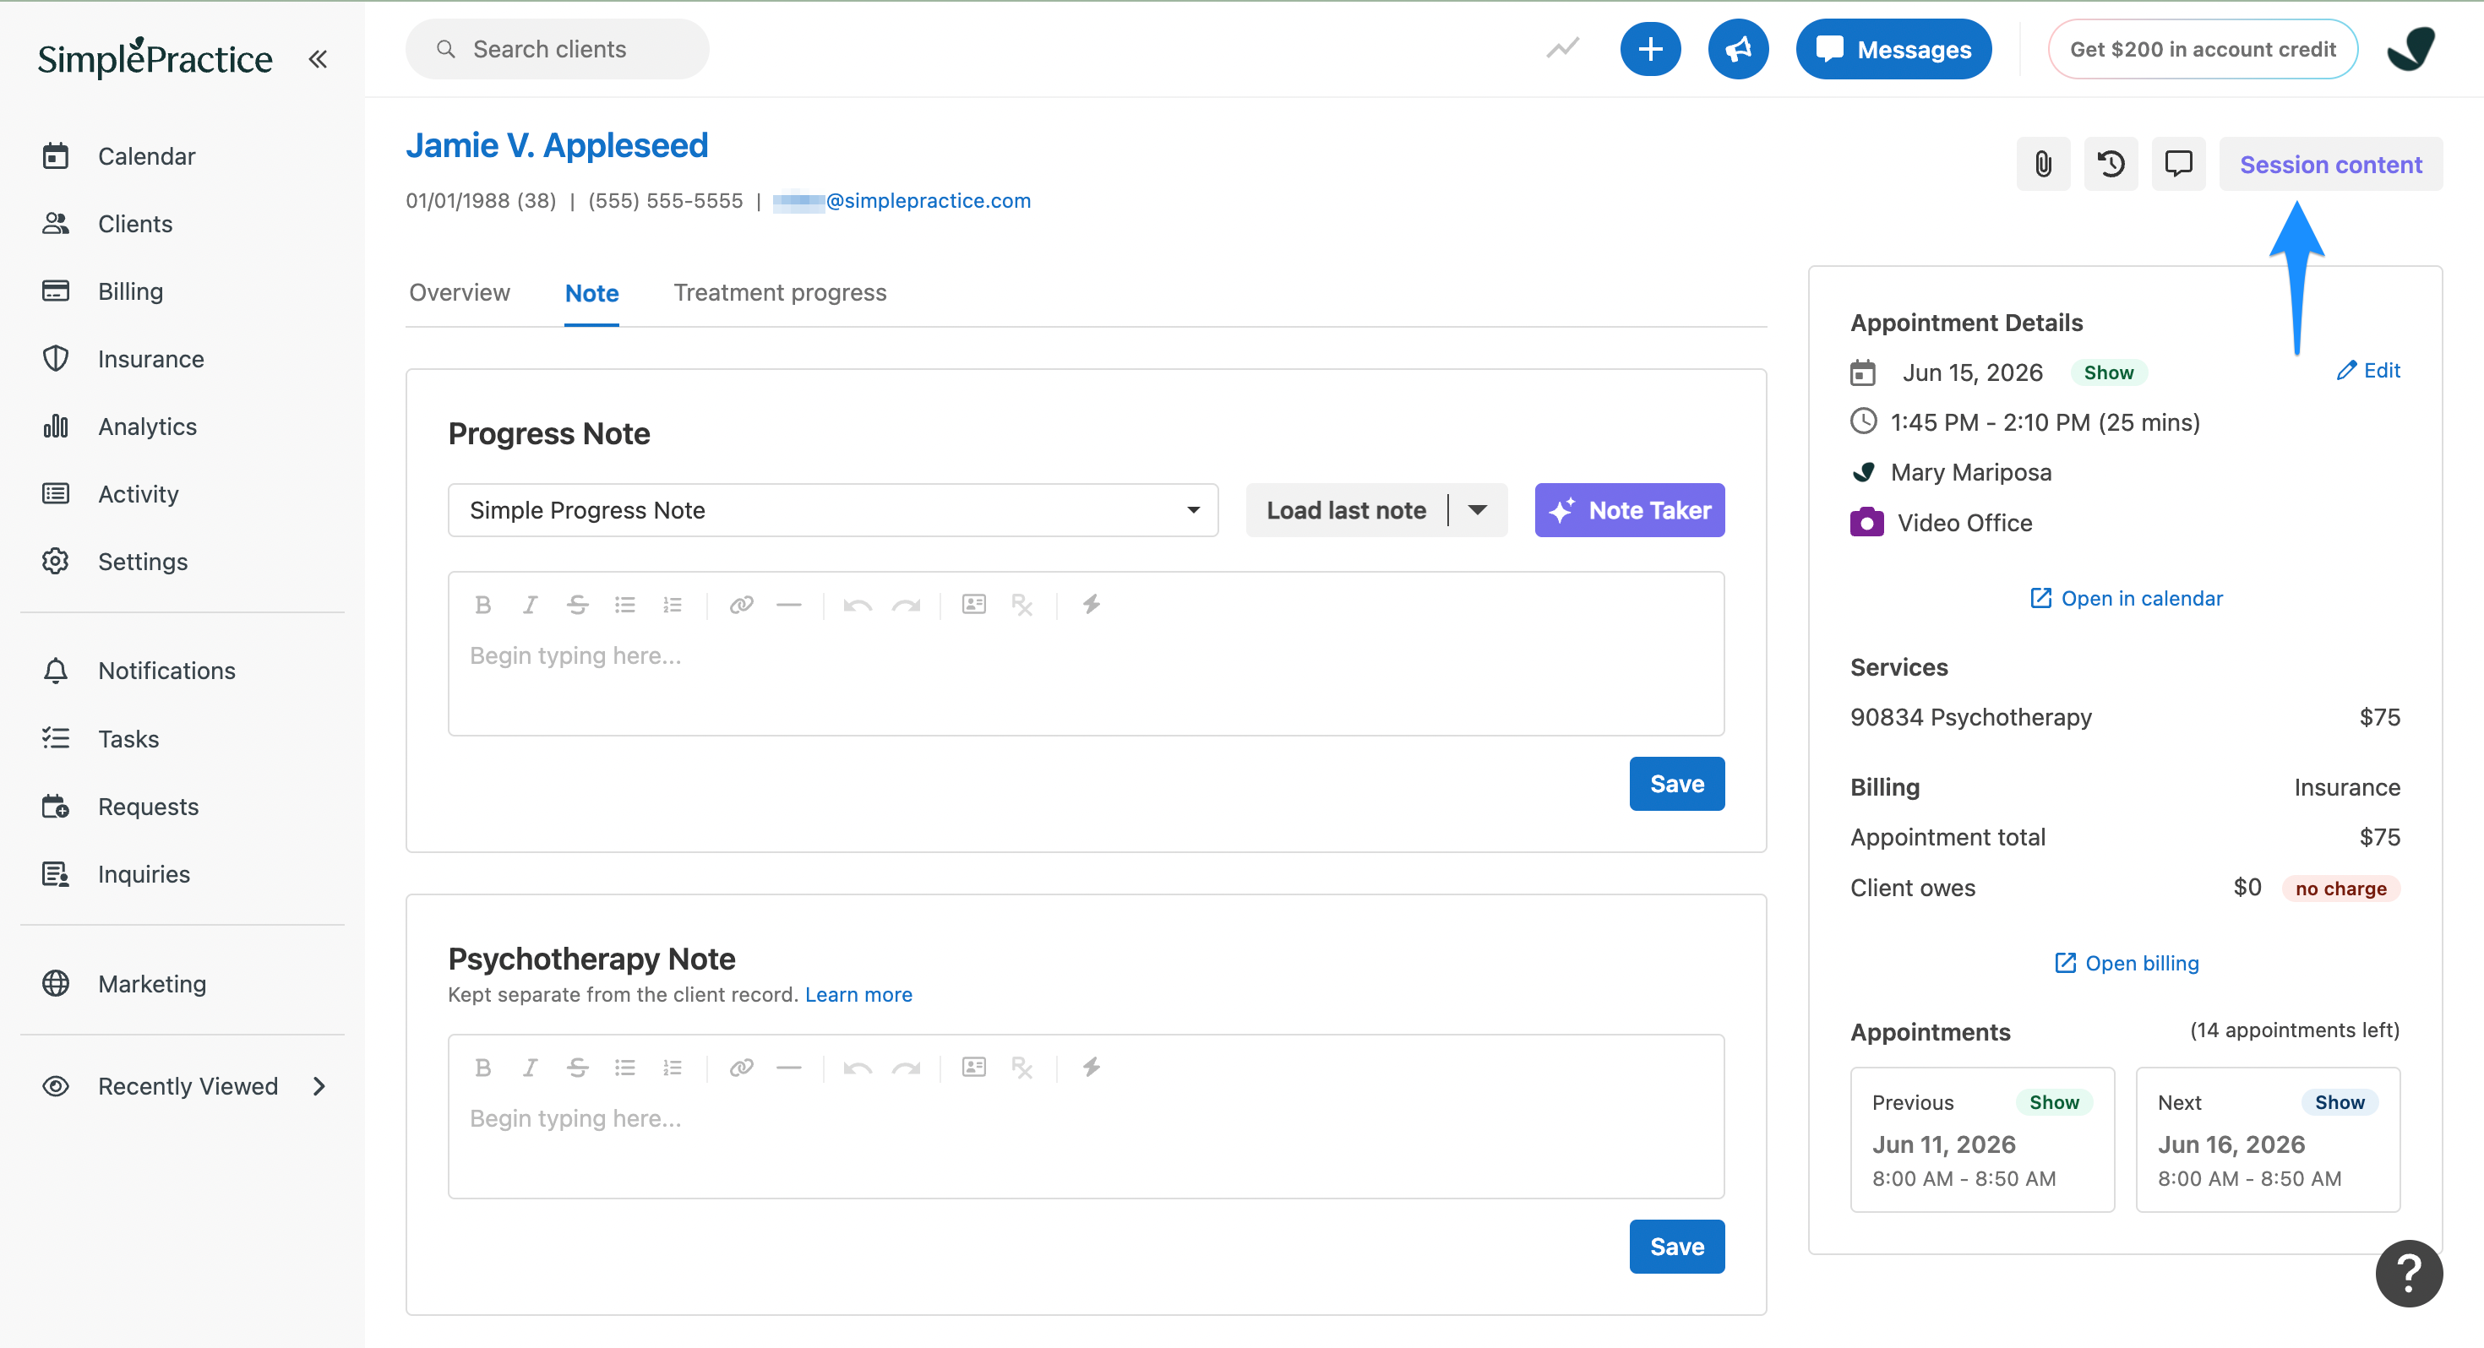Image resolution: width=2484 pixels, height=1348 pixels.
Task: Insert bulleted list in Psychotherapy Note editor
Action: [625, 1068]
